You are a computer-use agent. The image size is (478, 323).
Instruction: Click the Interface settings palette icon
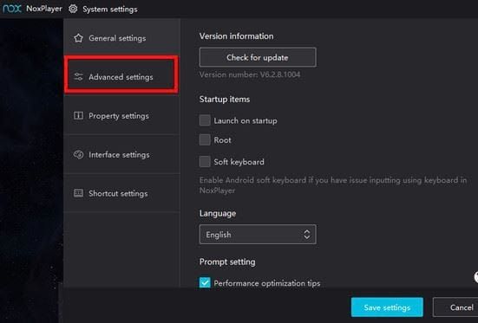[x=78, y=155]
